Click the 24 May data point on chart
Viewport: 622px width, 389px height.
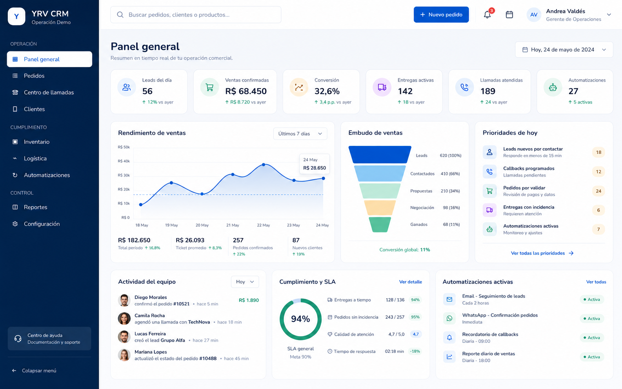(323, 178)
